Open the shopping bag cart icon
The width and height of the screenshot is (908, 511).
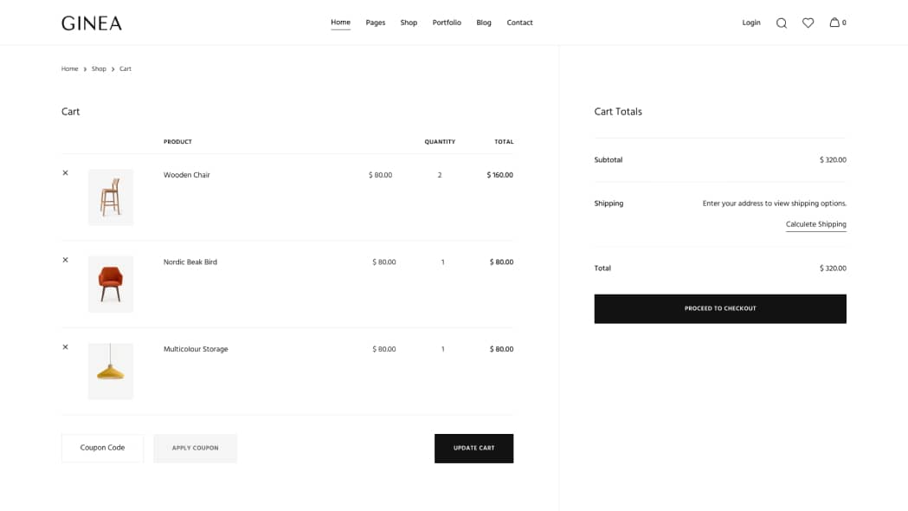(x=836, y=23)
